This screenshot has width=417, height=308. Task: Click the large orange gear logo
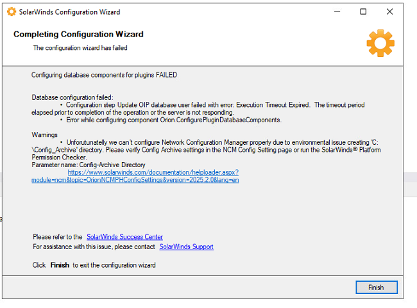[380, 43]
